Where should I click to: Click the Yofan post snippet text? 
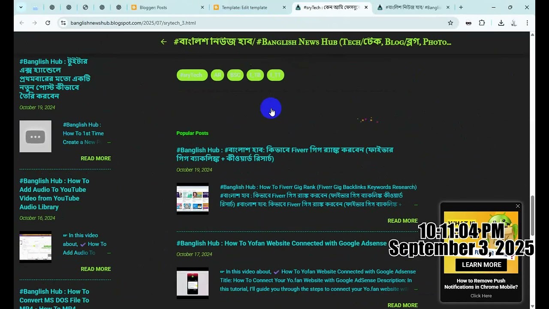pos(318,280)
